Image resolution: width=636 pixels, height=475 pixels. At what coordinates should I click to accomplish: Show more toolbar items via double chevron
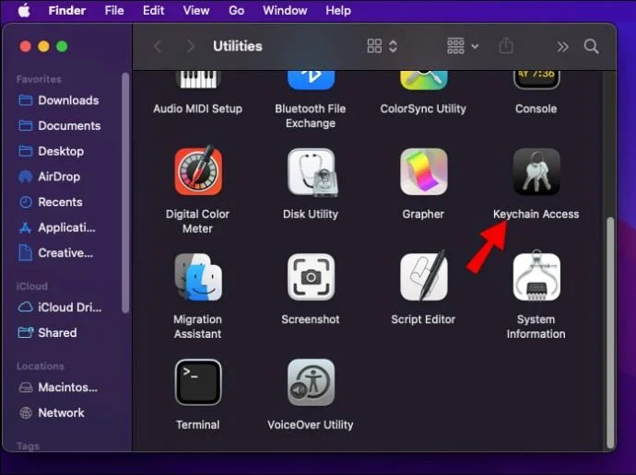coord(562,47)
